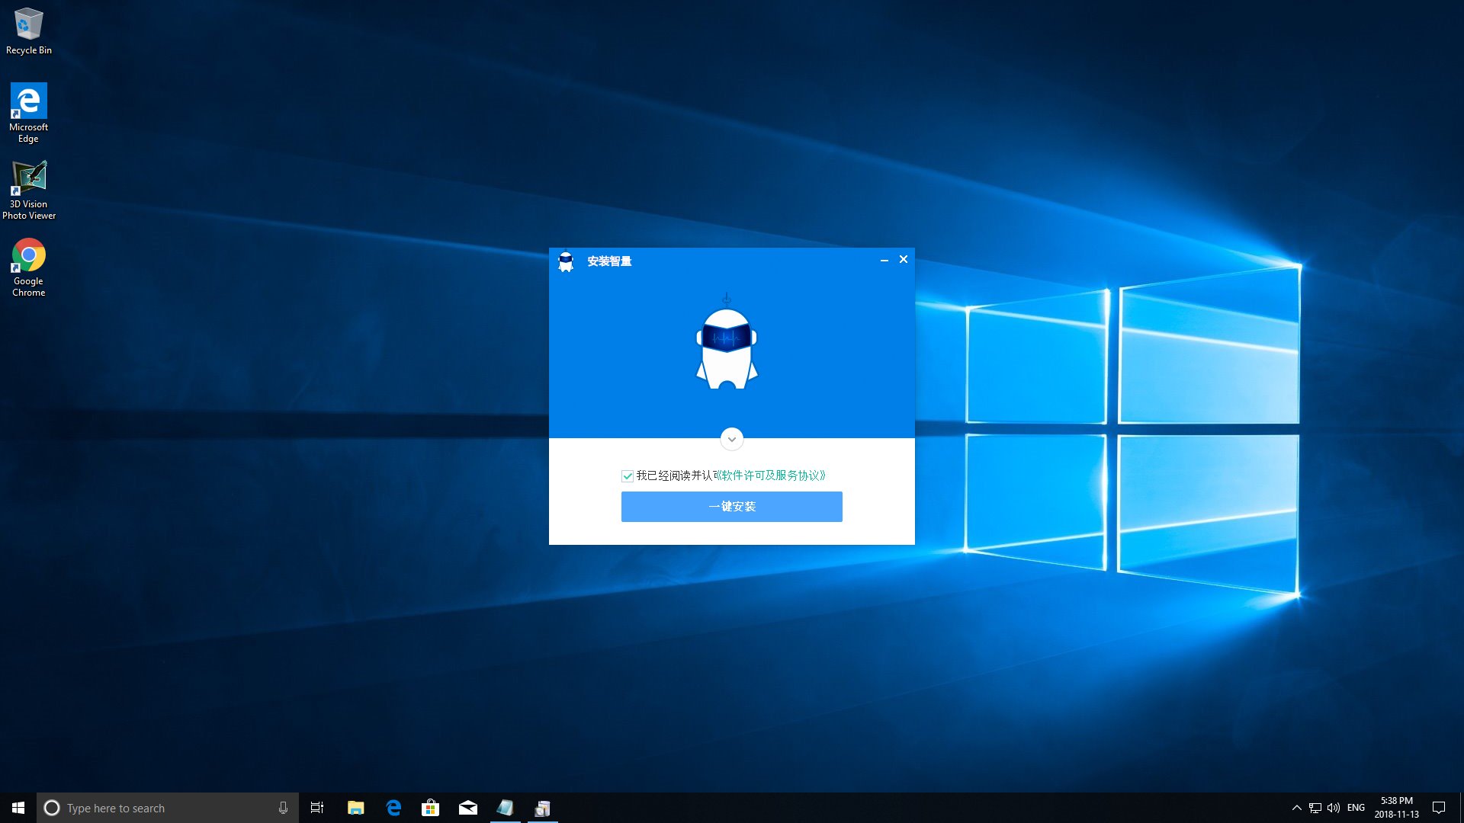Open Windows Start menu
The width and height of the screenshot is (1464, 823).
[x=18, y=808]
